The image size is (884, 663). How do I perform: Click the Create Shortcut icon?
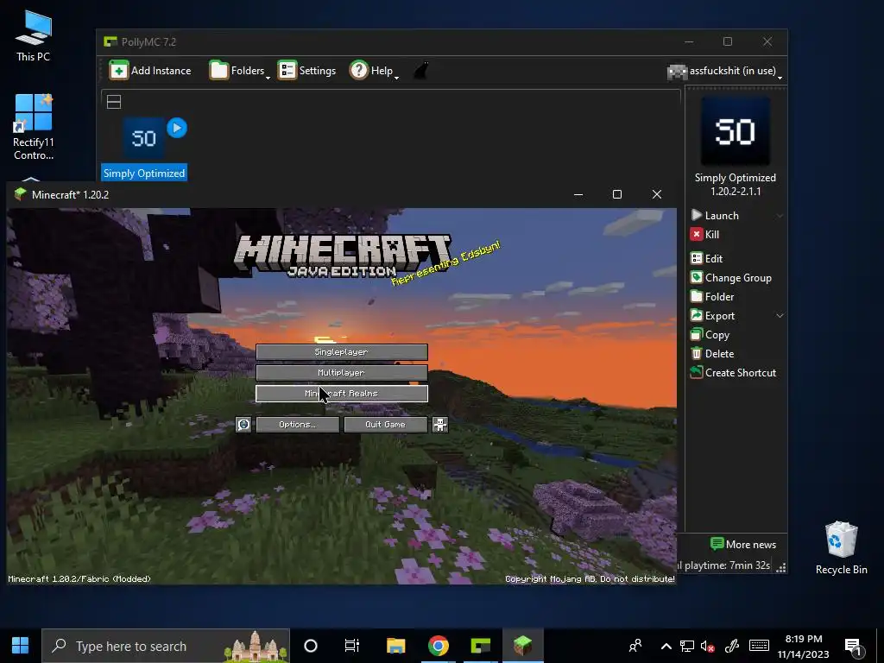(x=697, y=373)
